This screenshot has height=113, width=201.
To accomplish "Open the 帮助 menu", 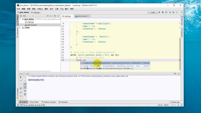I will pyautogui.click(x=72, y=9).
